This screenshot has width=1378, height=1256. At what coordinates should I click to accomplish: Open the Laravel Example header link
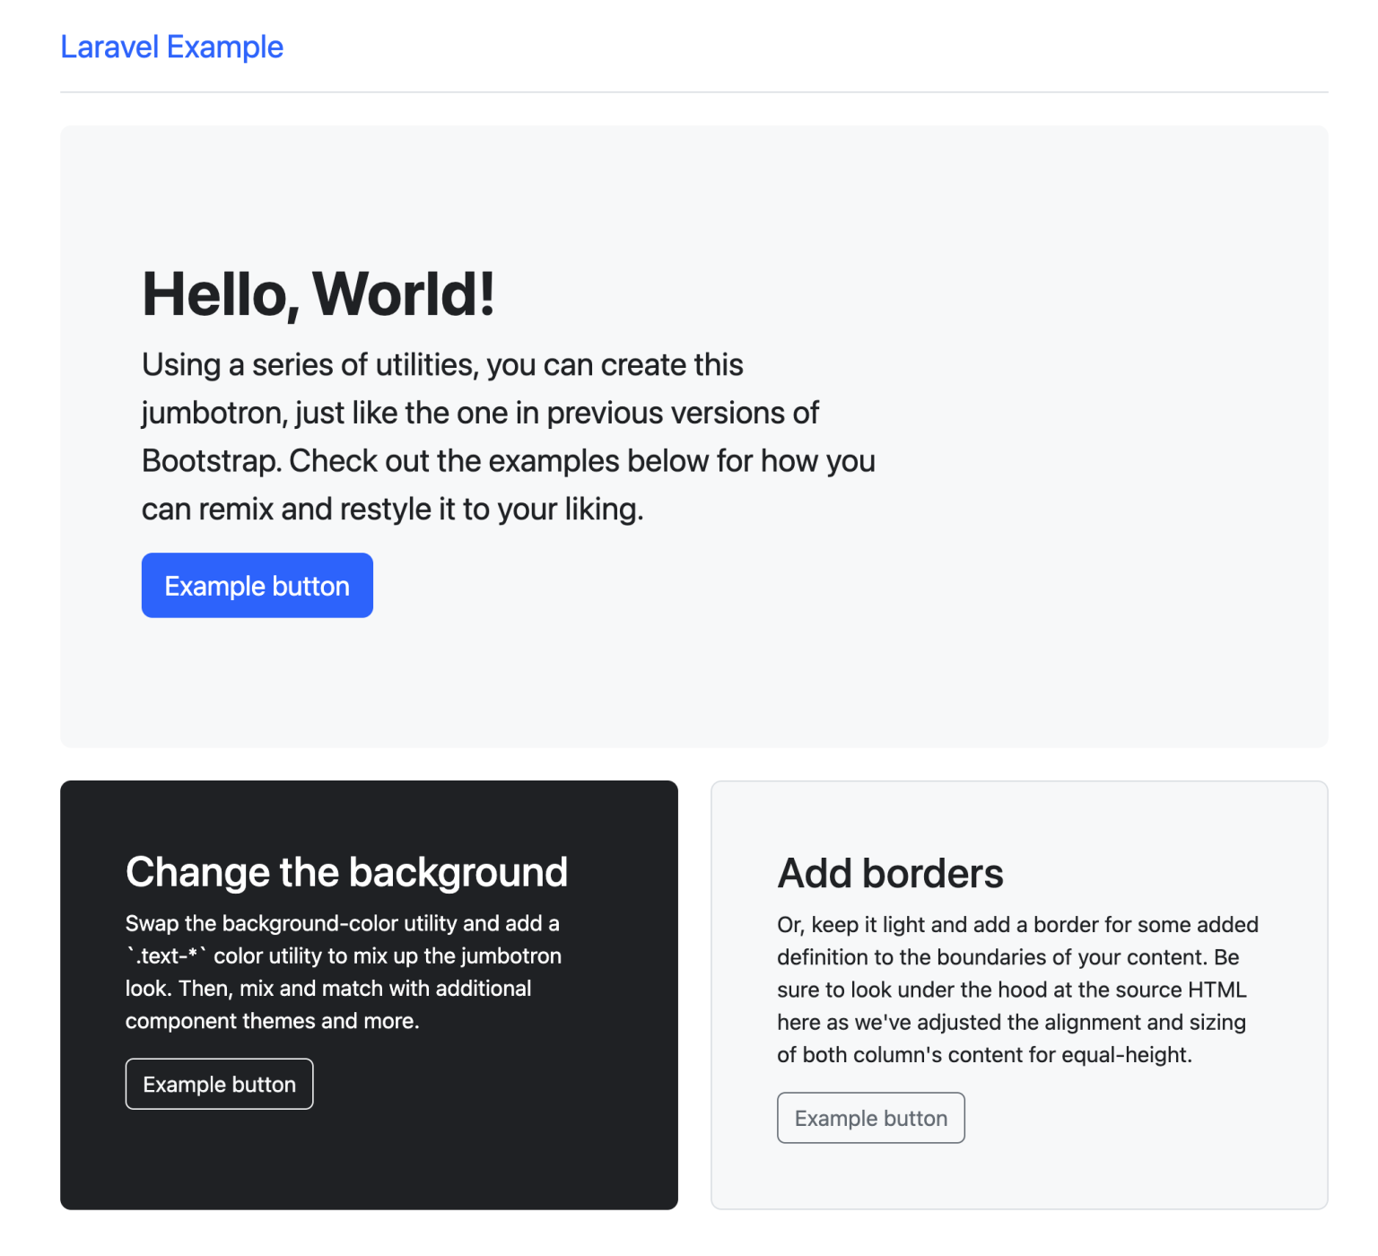coord(171,47)
